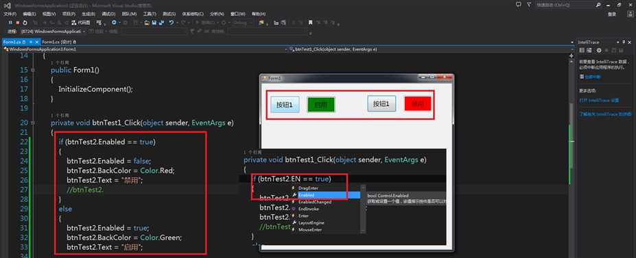Click the editor split-window icon above the scrollbar
Viewport: 636px width, 258px height.
pyautogui.click(x=572, y=55)
